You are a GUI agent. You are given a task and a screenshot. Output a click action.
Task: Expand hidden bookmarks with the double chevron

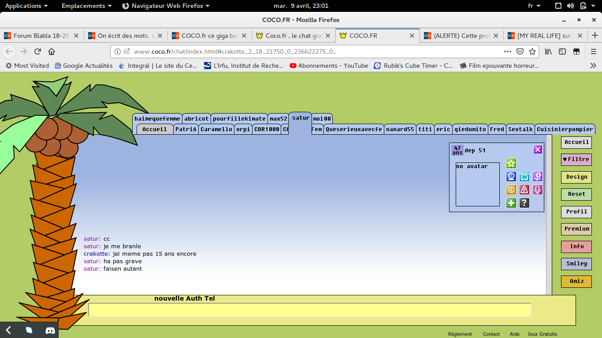coord(593,66)
